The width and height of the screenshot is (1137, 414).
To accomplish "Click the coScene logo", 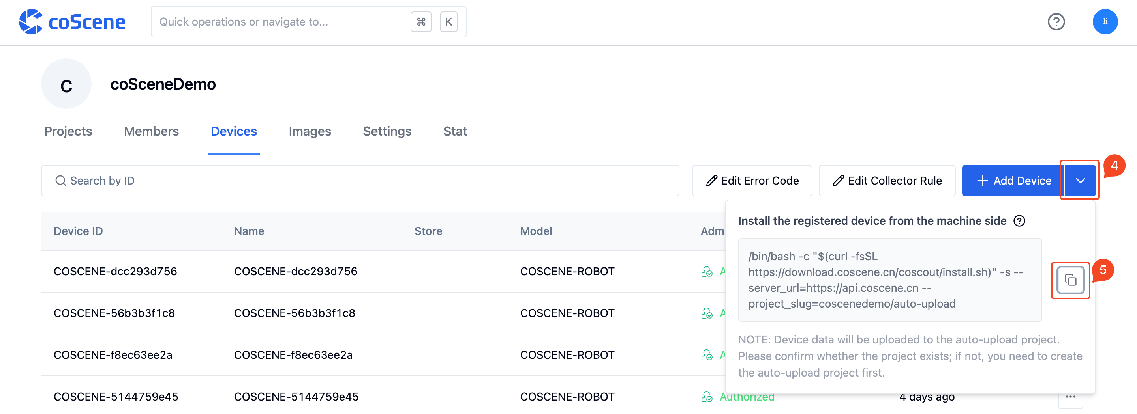I will (72, 22).
